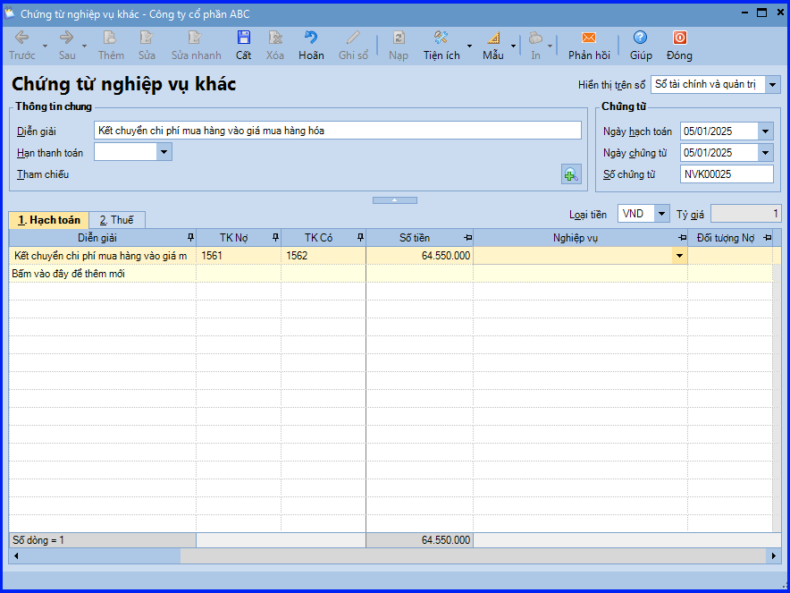
Task: Open the Hạn thanh toán dropdown
Action: click(x=164, y=153)
